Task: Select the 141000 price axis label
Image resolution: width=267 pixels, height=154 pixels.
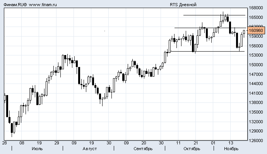Action: tap(256, 93)
